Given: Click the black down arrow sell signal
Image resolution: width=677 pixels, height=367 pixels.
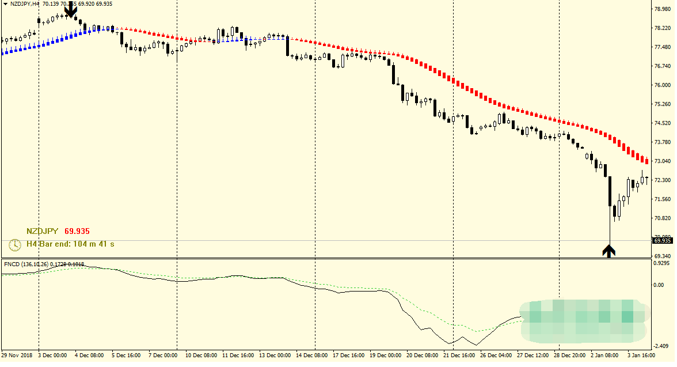Looking at the screenshot, I should tap(70, 10).
